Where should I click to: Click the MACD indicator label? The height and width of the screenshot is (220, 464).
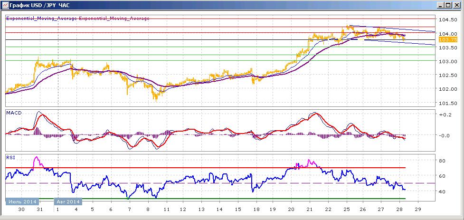(14, 113)
